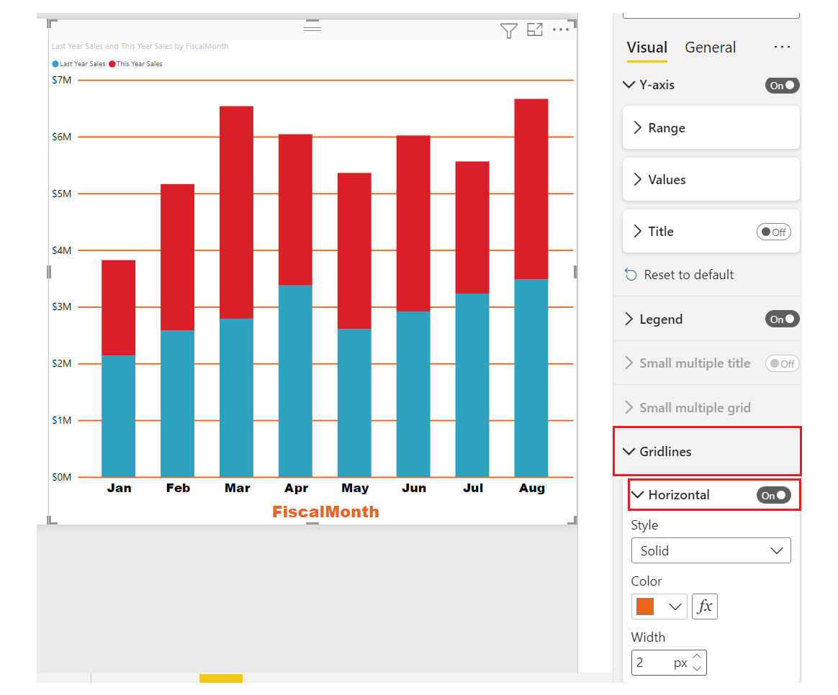This screenshot has width=838, height=695.
Task: Switch to the General tab
Action: [711, 47]
